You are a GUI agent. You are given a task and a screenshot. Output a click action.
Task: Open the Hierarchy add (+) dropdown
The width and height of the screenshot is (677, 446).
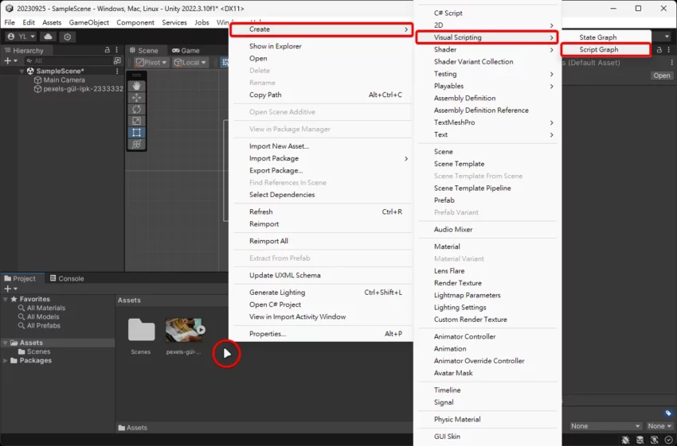click(x=10, y=60)
